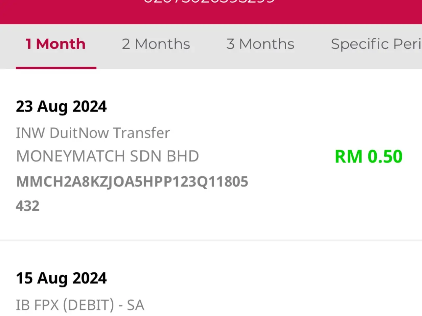The width and height of the screenshot is (422, 316).
Task: Open the 3 Months tab
Action: coord(260,44)
